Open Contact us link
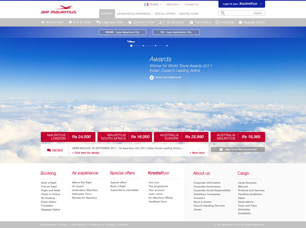 [191, 4]
